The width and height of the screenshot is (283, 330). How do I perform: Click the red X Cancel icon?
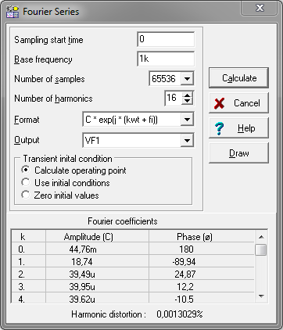(x=220, y=103)
